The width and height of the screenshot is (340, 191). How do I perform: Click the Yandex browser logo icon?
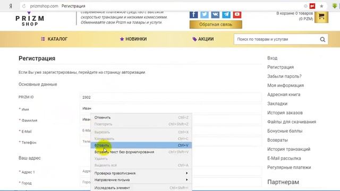11,6
